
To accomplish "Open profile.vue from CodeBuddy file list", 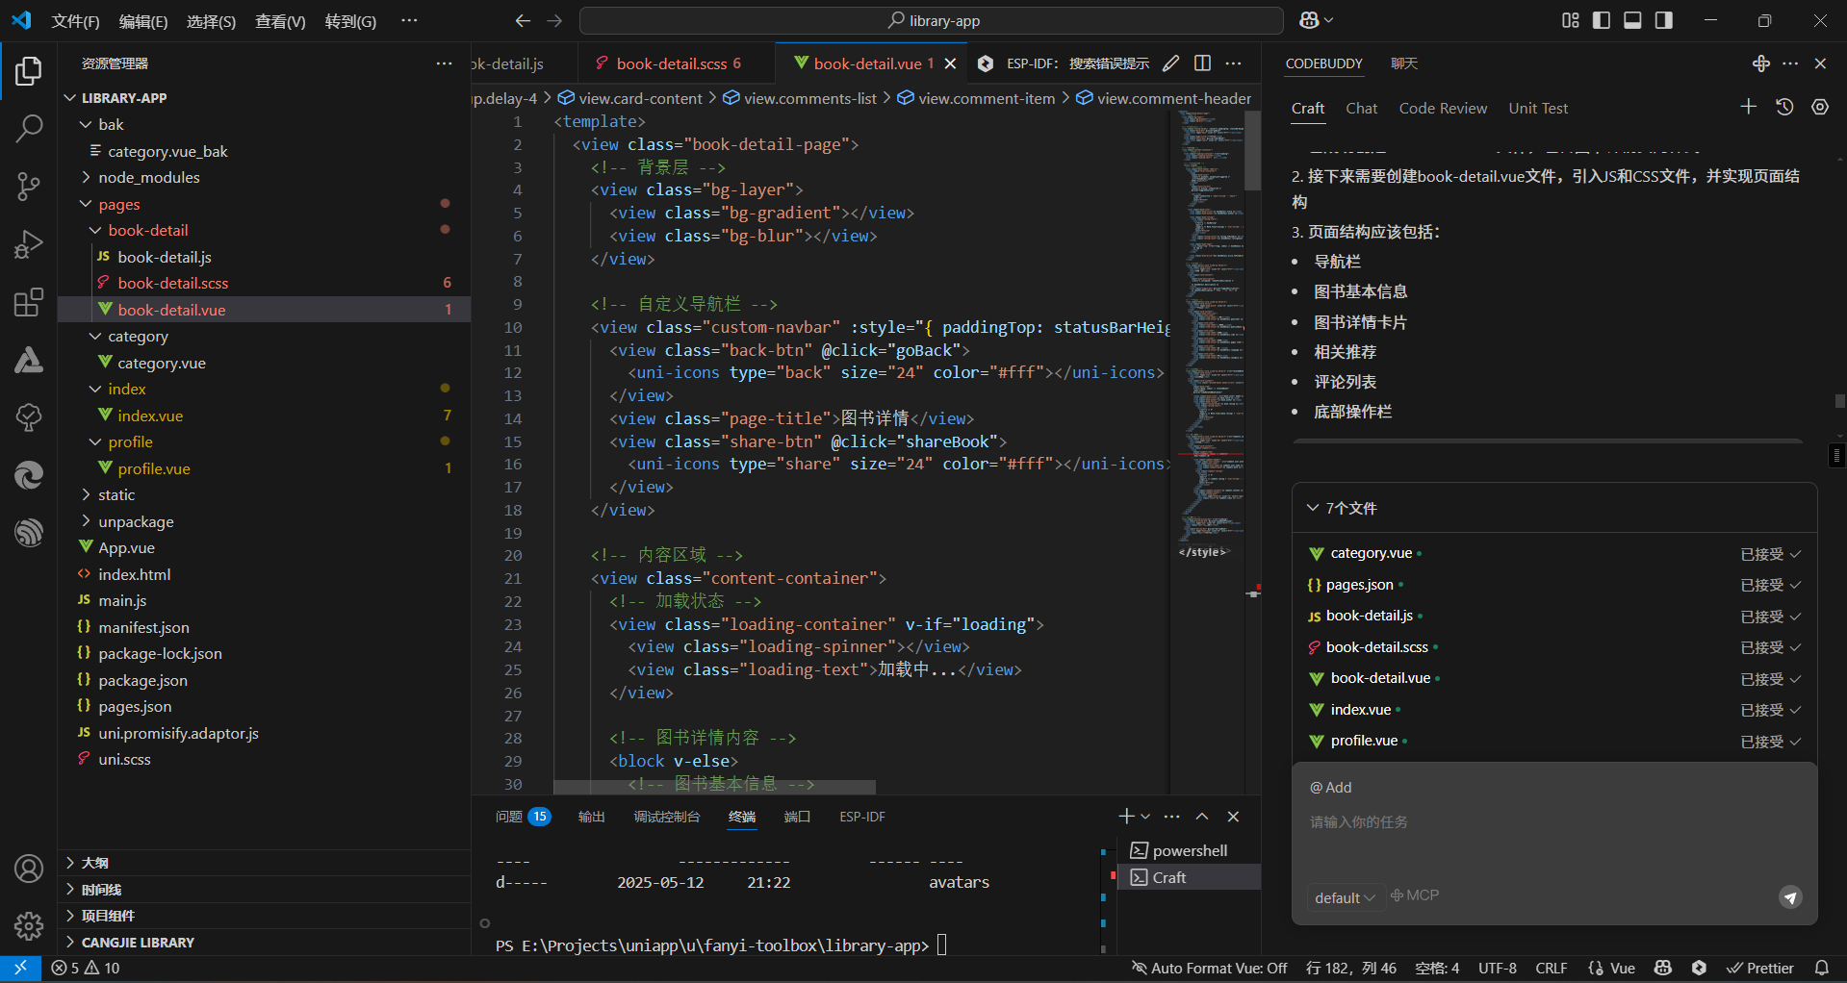I will click(1364, 741).
